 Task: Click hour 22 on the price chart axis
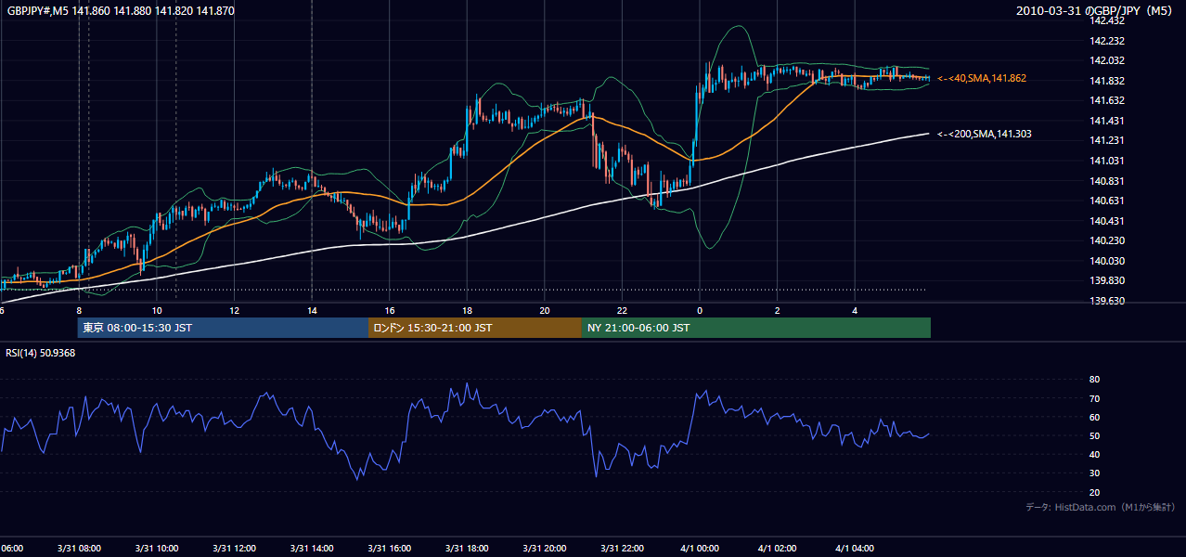622,310
